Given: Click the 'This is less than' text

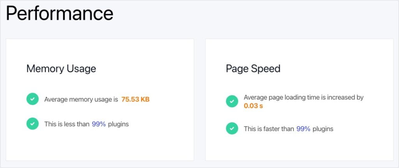Looking at the screenshot, I should tap(67, 124).
